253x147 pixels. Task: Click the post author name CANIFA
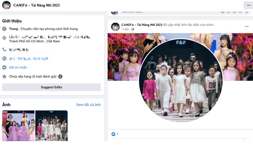click(142, 24)
